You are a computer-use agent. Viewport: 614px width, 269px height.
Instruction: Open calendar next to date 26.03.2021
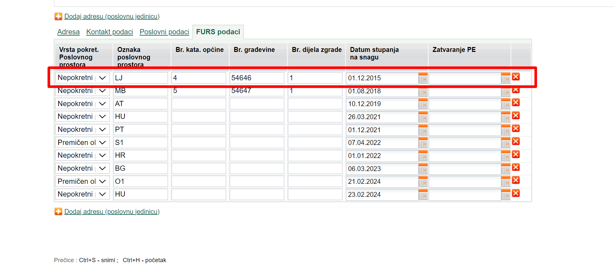coord(423,117)
